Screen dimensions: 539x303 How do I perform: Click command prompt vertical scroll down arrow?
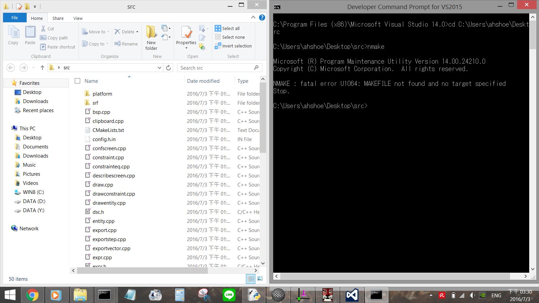533,269
